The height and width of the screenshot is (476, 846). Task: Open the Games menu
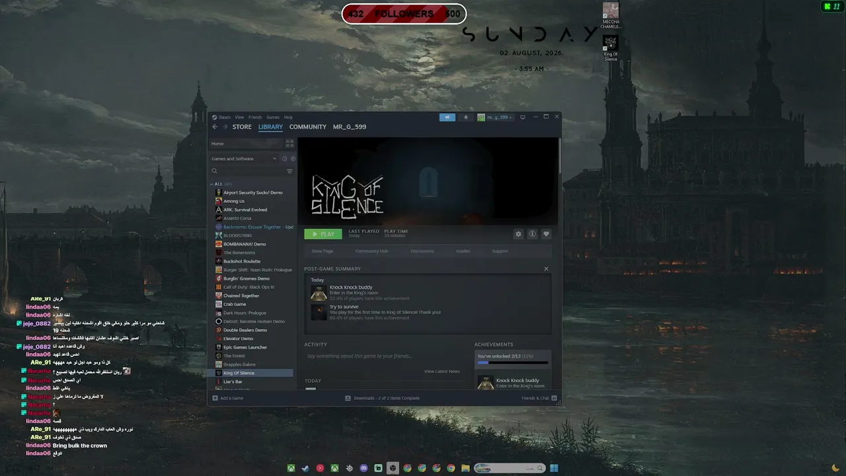coord(273,117)
